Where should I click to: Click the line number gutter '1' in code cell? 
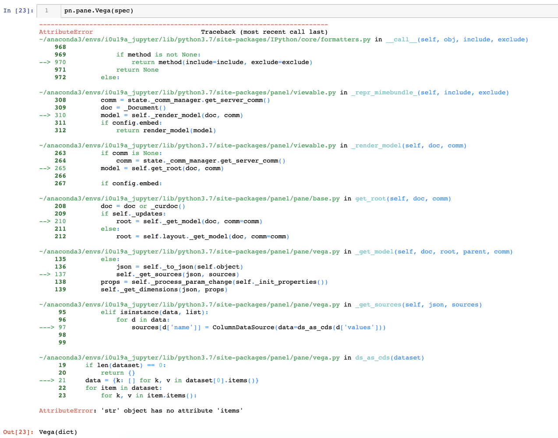pos(46,11)
